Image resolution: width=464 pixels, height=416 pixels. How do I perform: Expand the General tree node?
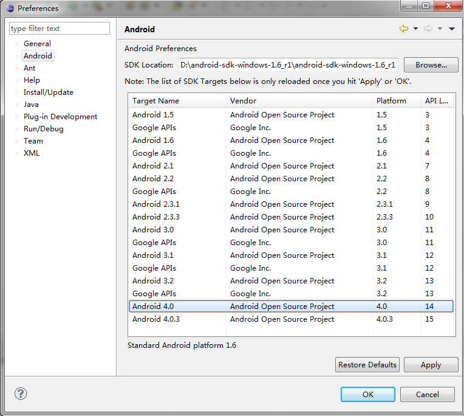coord(17,44)
